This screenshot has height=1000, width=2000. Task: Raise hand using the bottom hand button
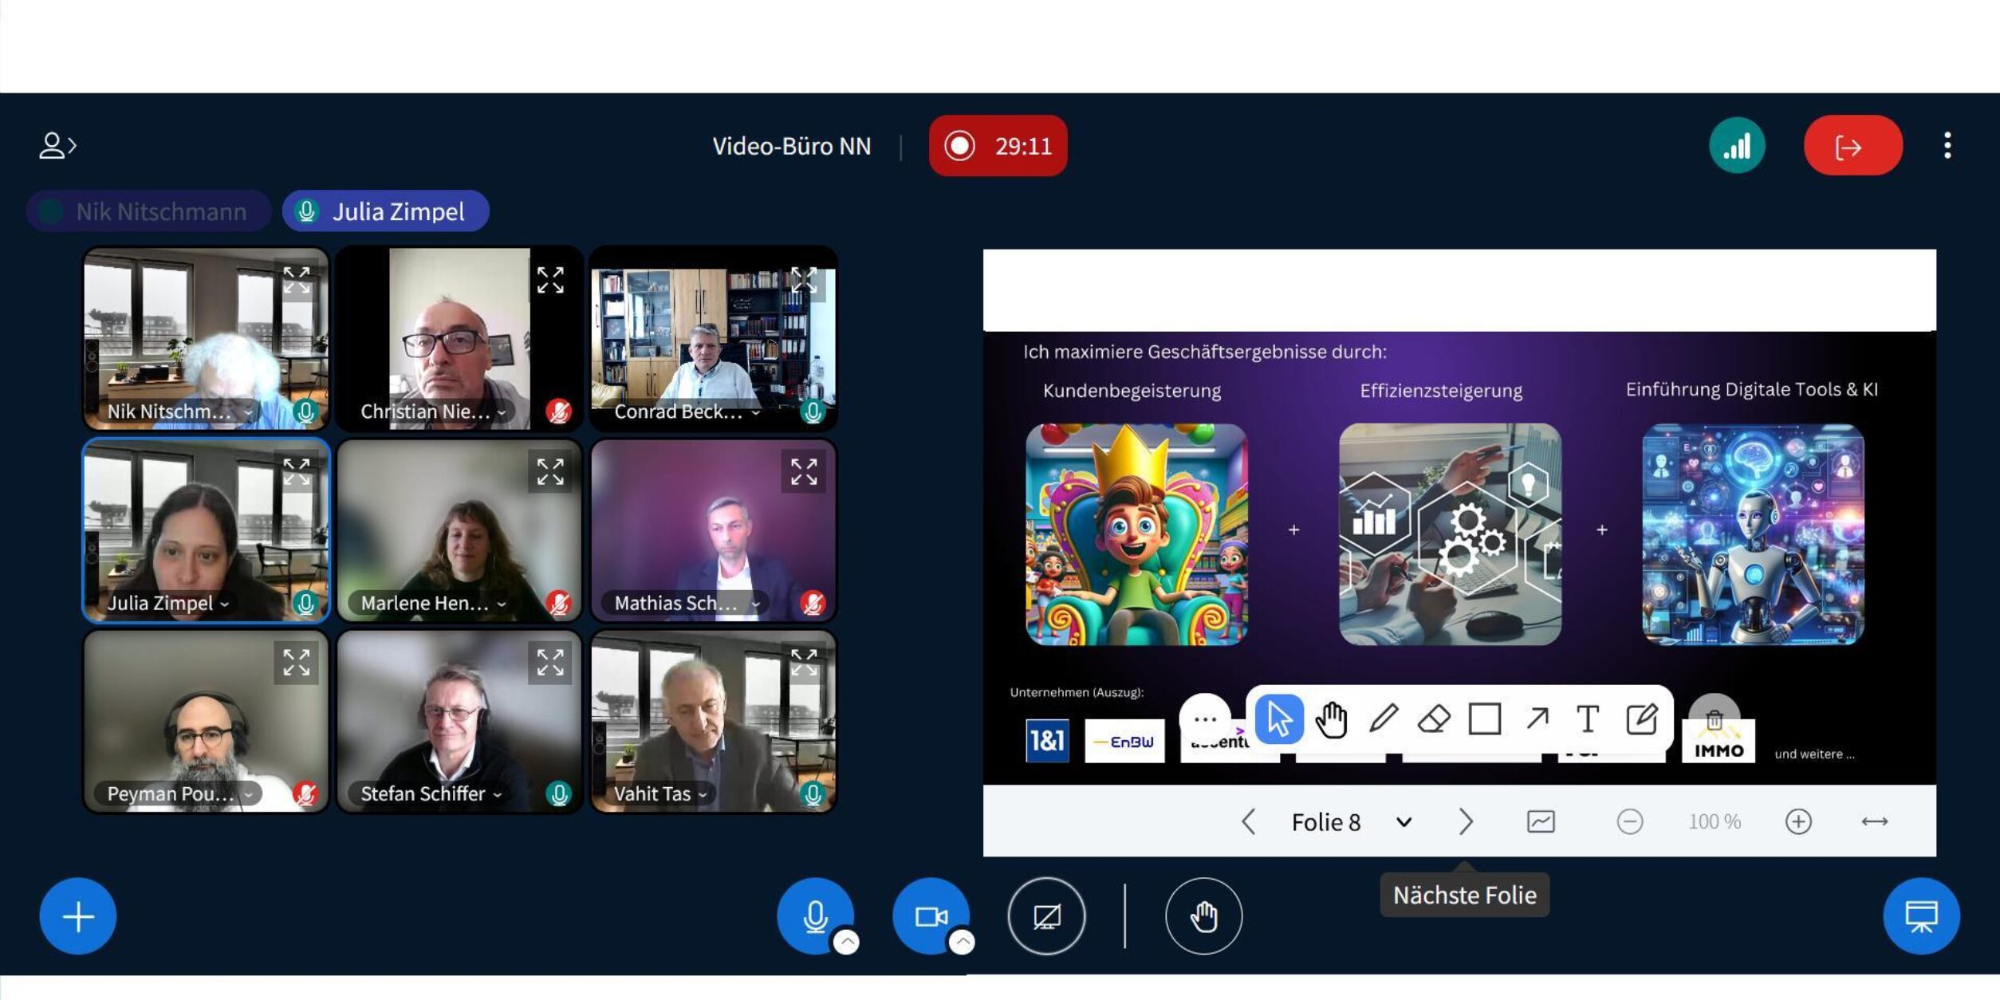pyautogui.click(x=1203, y=916)
